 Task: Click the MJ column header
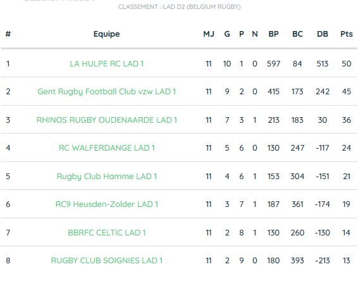coord(209,34)
